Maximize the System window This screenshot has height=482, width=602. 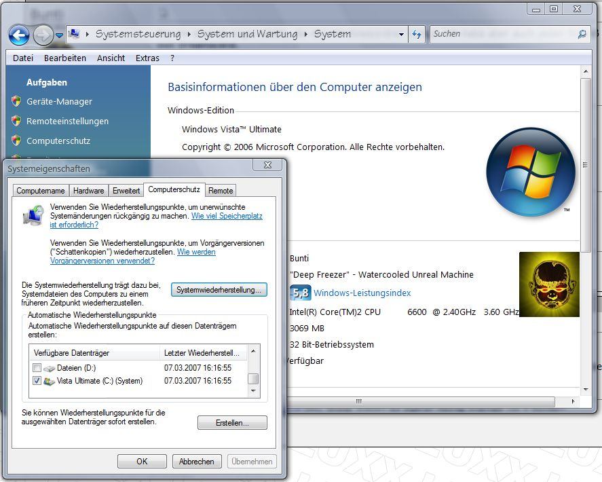[x=554, y=9]
